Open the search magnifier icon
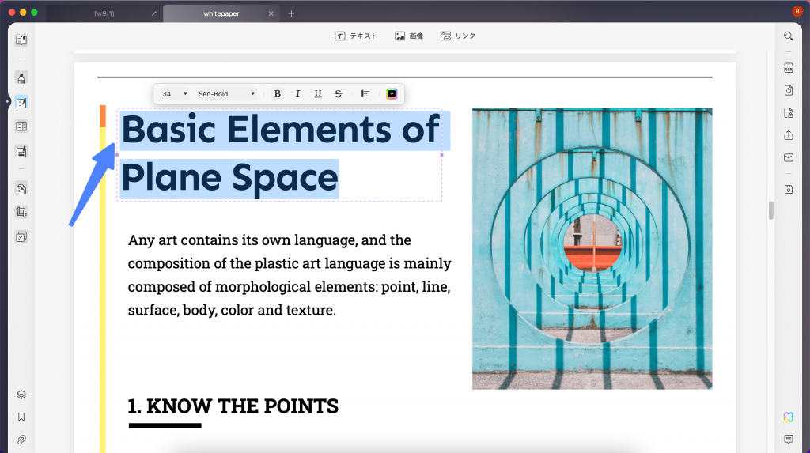Viewport: 810px width, 453px height. [x=788, y=36]
